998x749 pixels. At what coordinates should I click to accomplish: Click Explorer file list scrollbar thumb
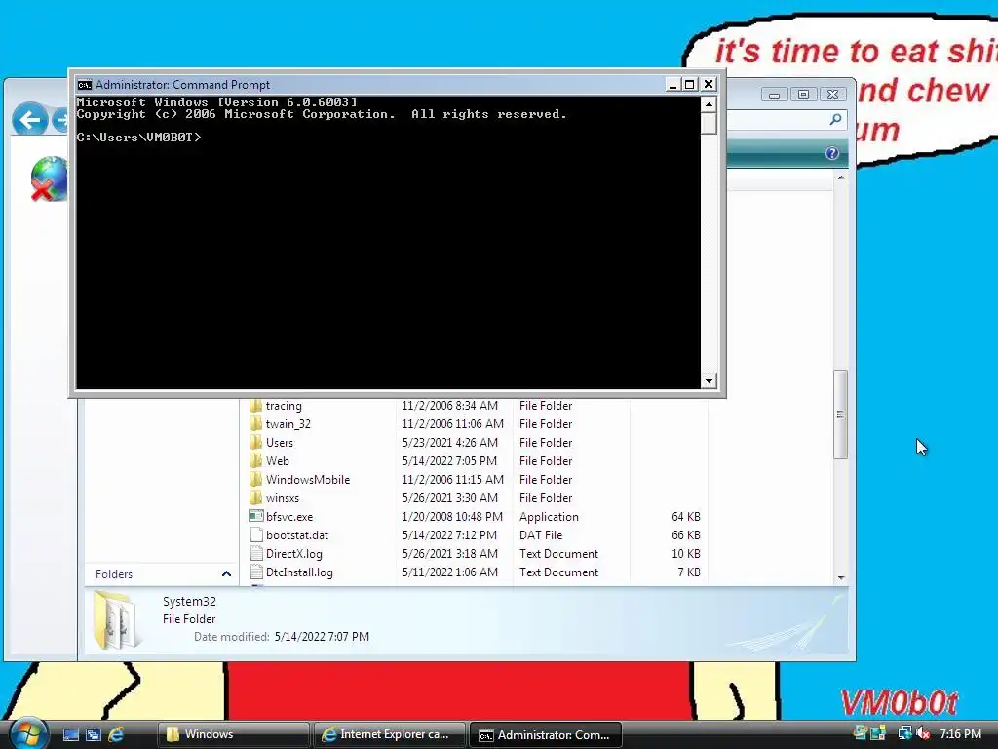[x=841, y=414]
